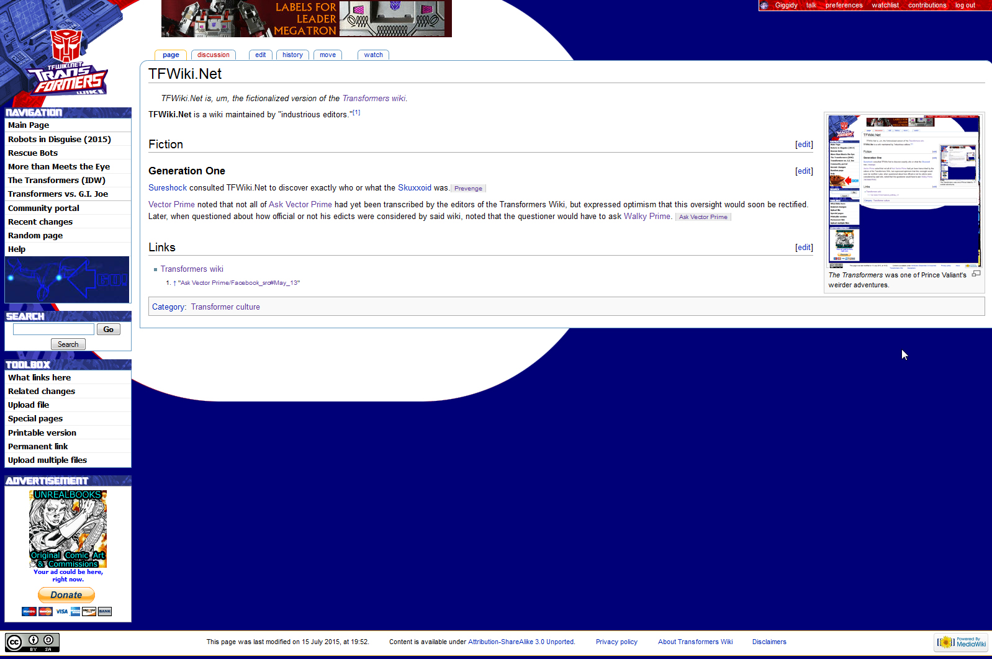Click the Go button
Viewport: 992px width, 659px height.
(x=109, y=329)
